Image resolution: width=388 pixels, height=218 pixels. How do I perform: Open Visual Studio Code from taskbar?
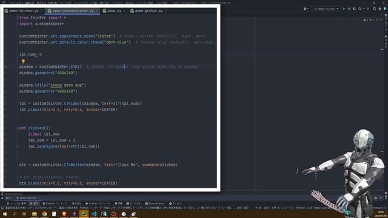[x=94, y=214]
